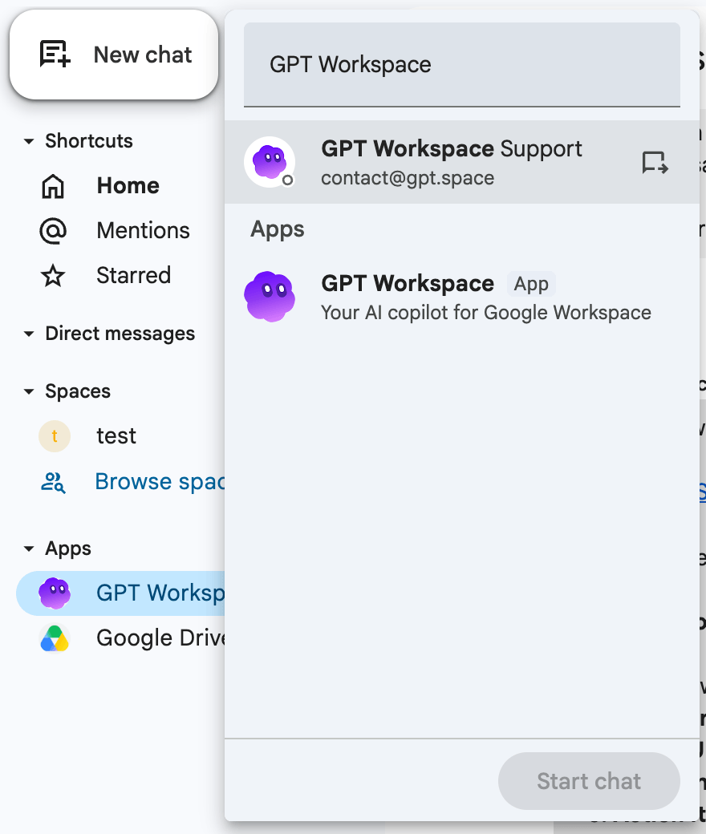Viewport: 706px width, 834px height.
Task: Click contact@gpt.space email text
Action: coord(408,178)
